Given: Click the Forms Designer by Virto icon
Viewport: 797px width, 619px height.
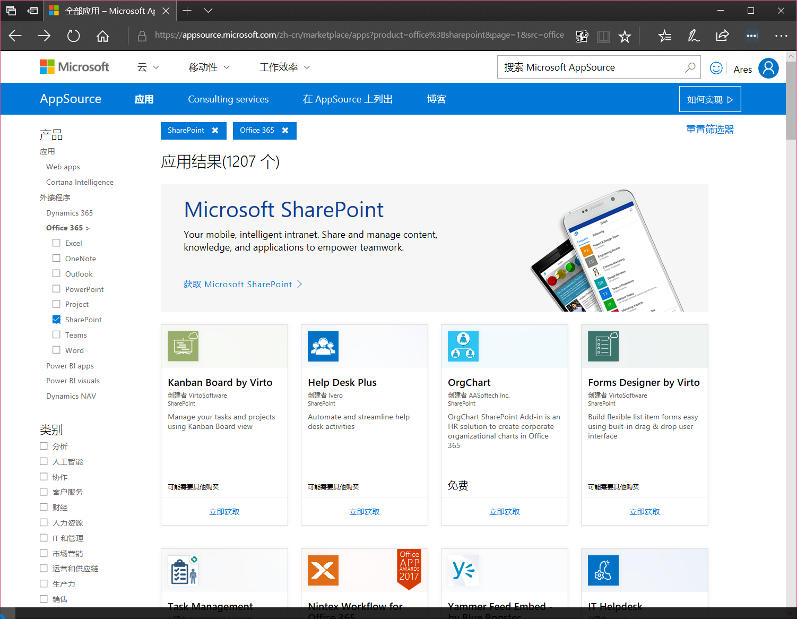Looking at the screenshot, I should point(603,346).
